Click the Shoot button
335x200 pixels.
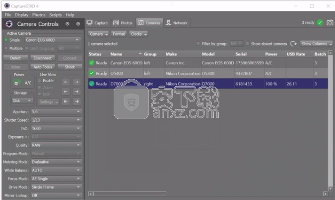pos(69,67)
